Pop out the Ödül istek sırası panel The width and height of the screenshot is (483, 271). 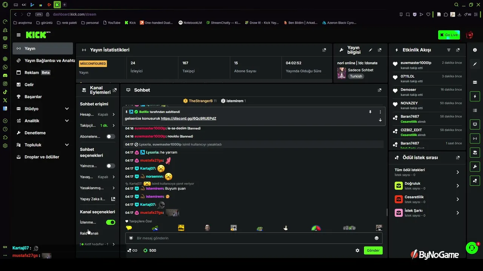click(x=458, y=158)
